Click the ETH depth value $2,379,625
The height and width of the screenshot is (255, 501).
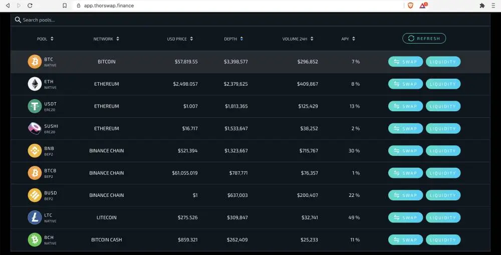pos(236,84)
